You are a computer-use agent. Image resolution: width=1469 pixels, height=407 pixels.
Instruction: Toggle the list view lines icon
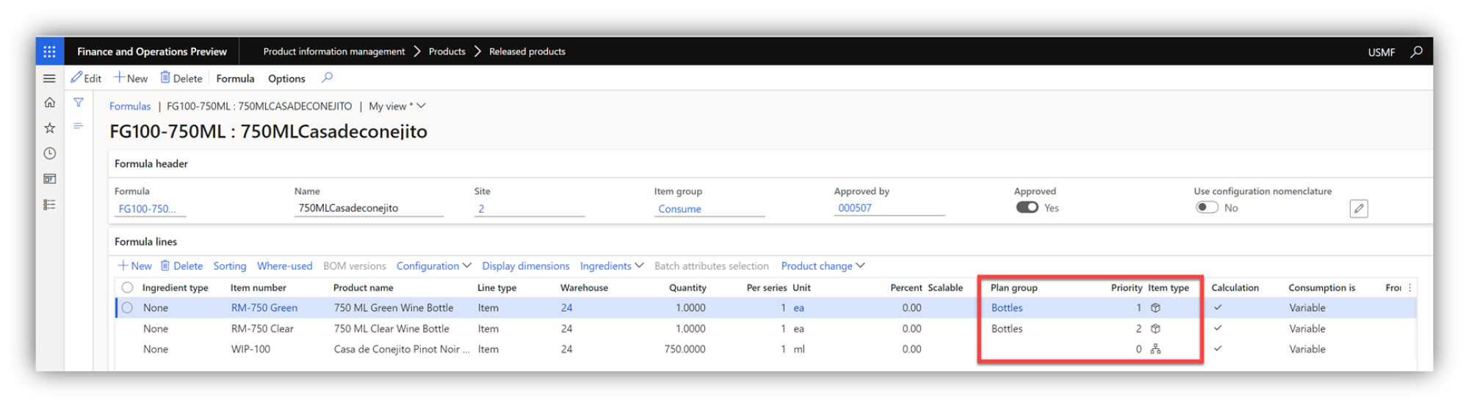coord(79,126)
